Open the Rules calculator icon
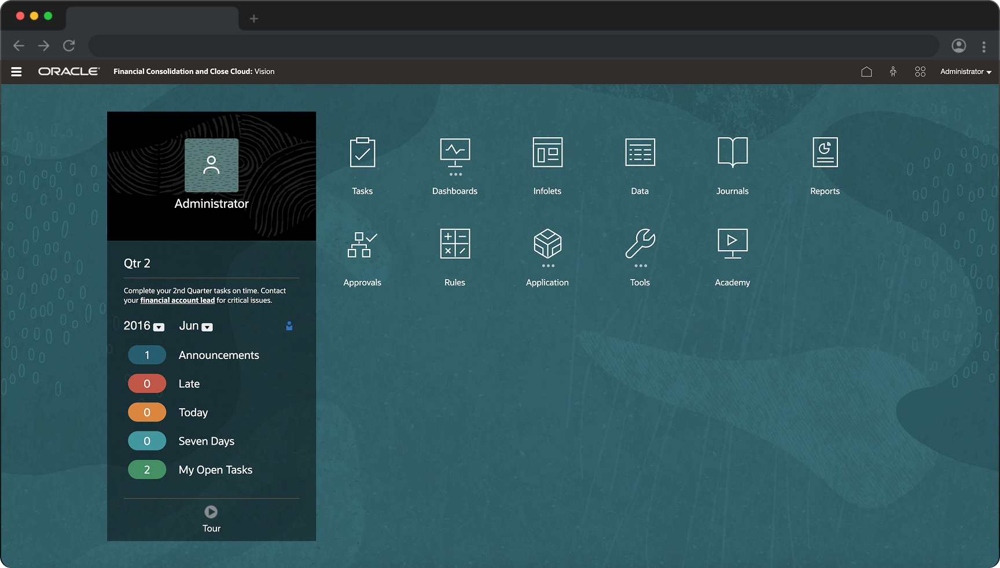1000x568 pixels. 455,244
